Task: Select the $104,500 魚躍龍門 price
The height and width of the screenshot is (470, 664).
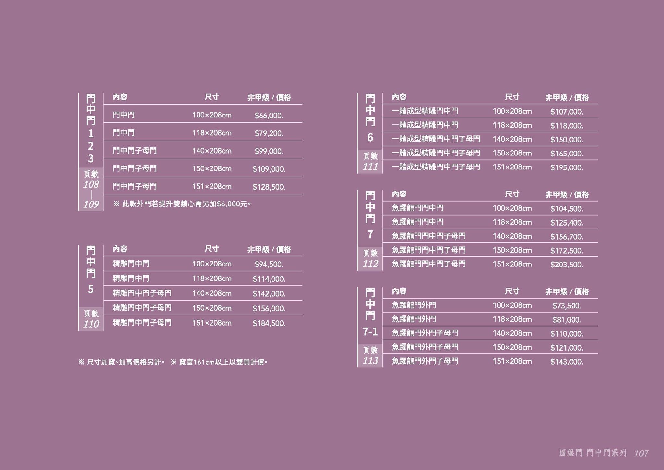Action: [567, 209]
